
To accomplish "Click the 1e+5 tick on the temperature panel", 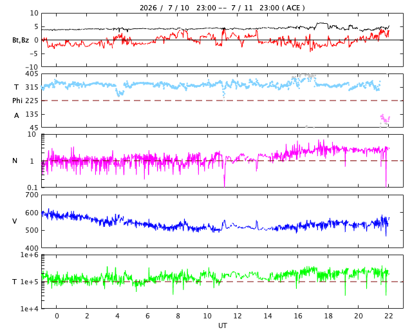I will [29, 282].
